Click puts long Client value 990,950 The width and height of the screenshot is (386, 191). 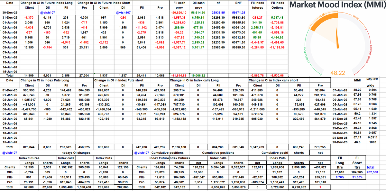tap(29, 90)
